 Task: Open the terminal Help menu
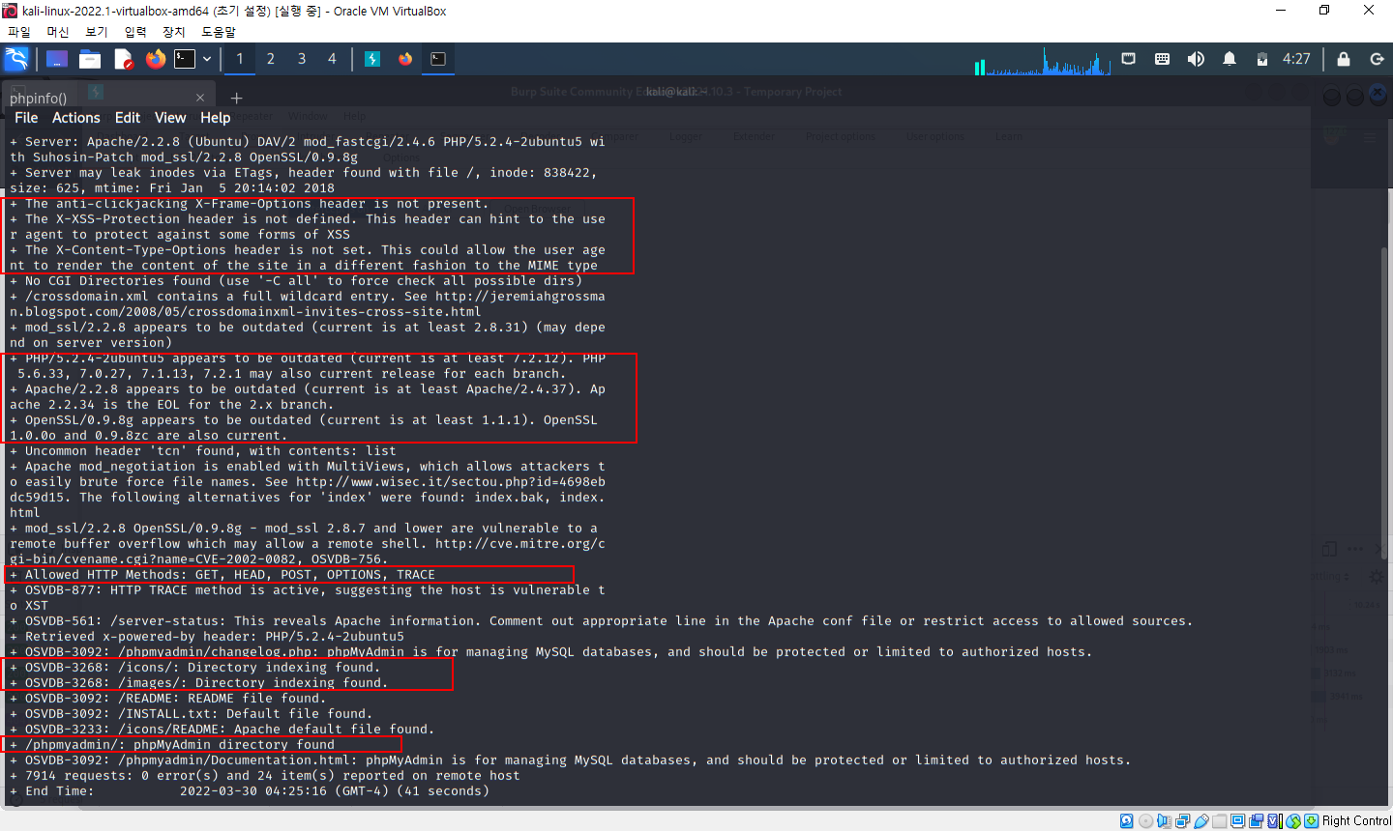tap(216, 118)
